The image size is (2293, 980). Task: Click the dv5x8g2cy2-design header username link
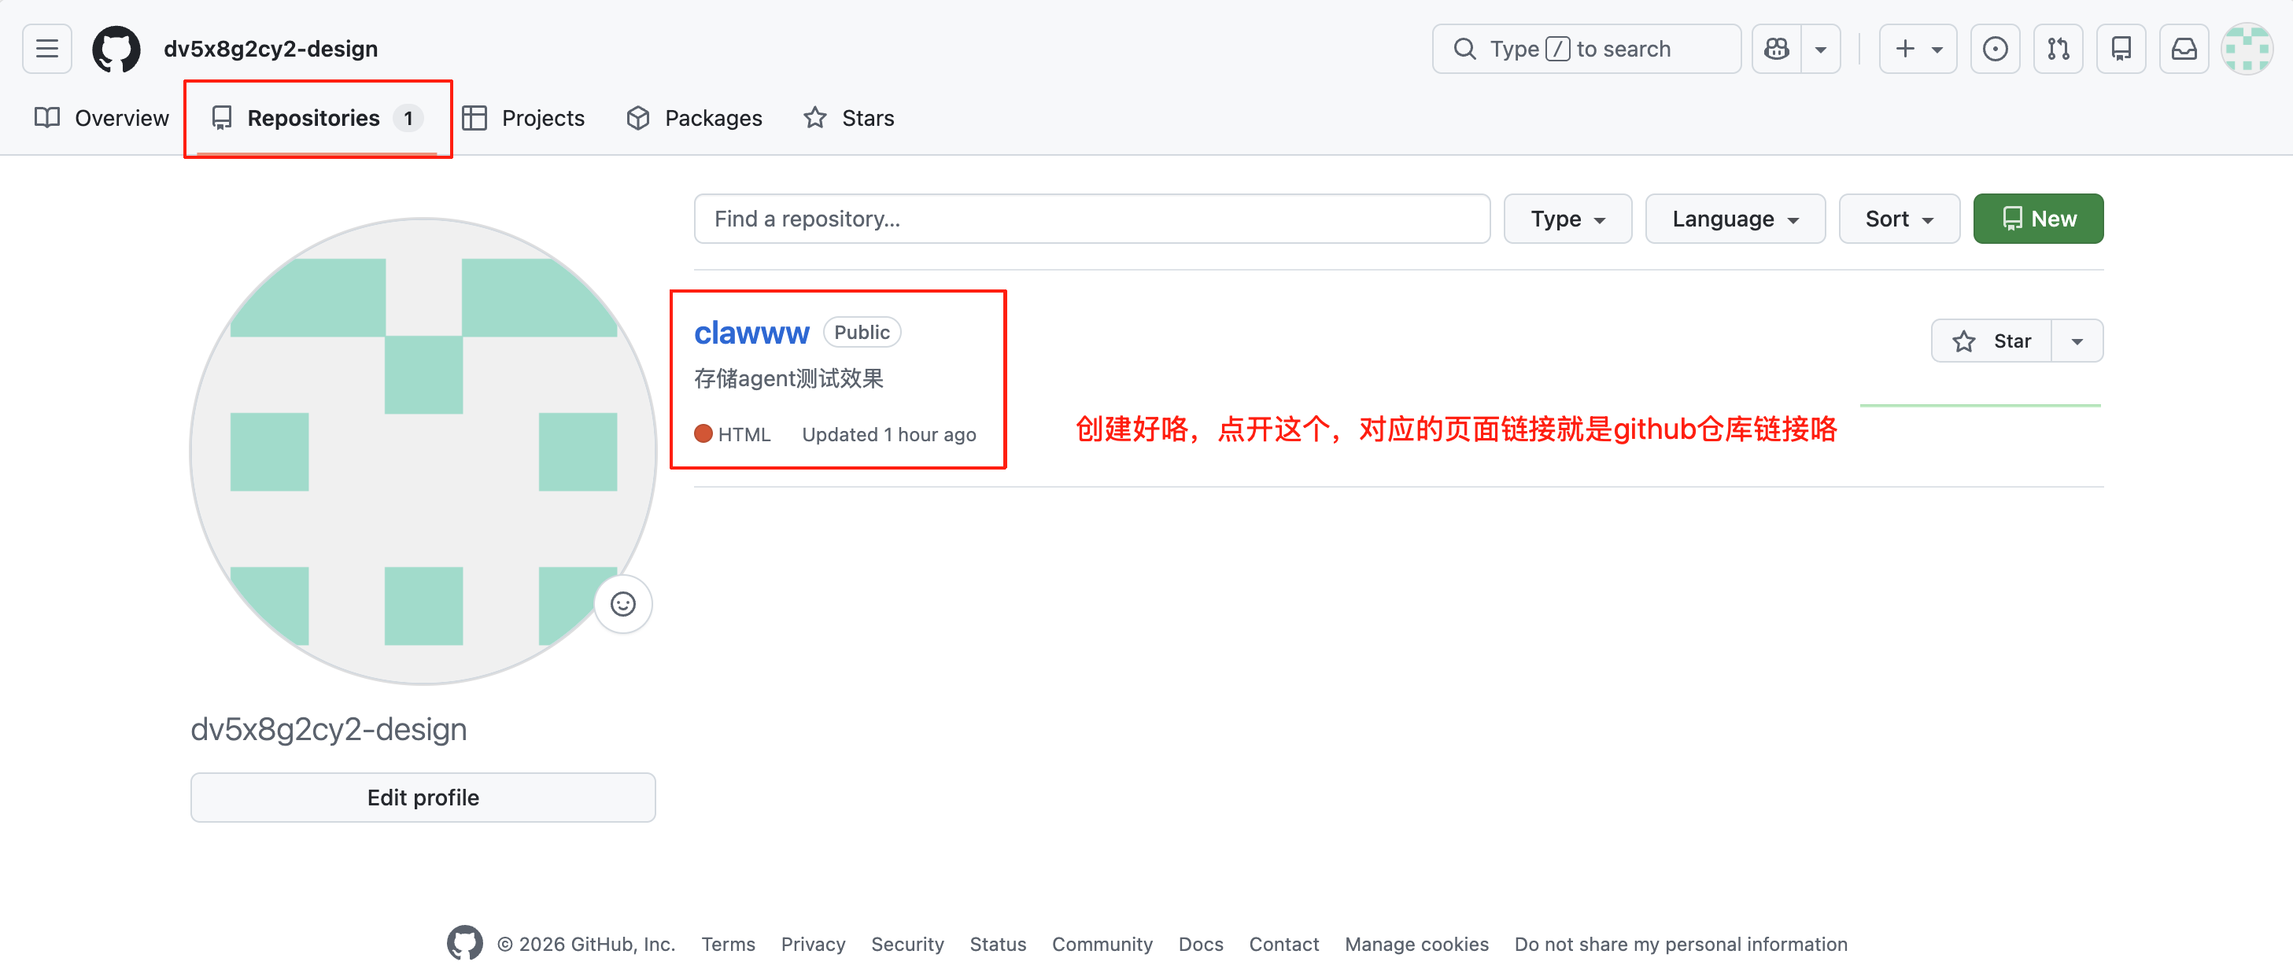tap(271, 49)
